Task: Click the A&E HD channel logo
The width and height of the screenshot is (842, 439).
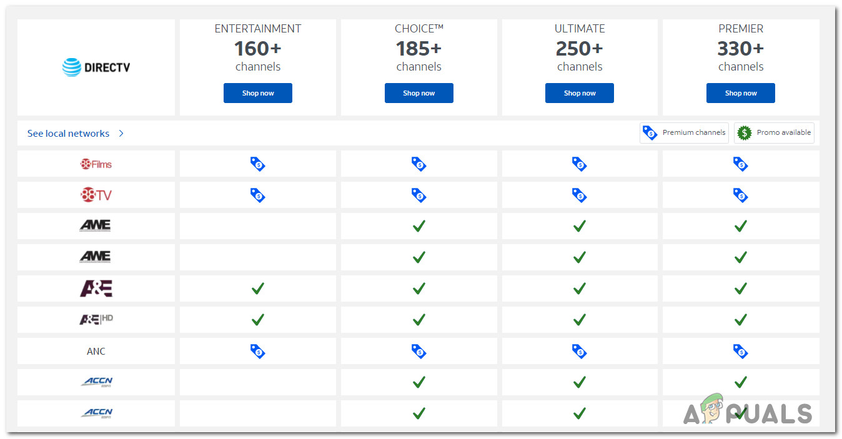Action: 96,320
